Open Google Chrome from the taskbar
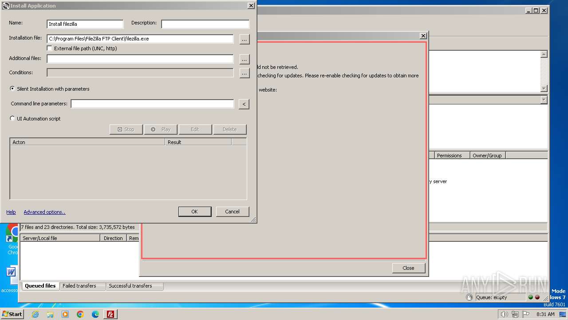 coord(80,314)
